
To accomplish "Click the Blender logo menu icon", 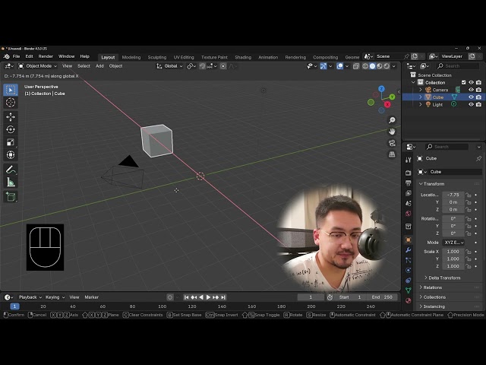I will tap(7, 56).
